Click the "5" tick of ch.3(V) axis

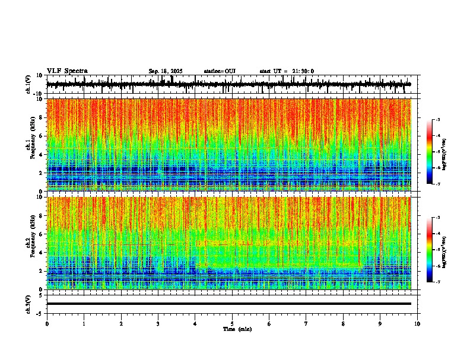(x=42, y=295)
